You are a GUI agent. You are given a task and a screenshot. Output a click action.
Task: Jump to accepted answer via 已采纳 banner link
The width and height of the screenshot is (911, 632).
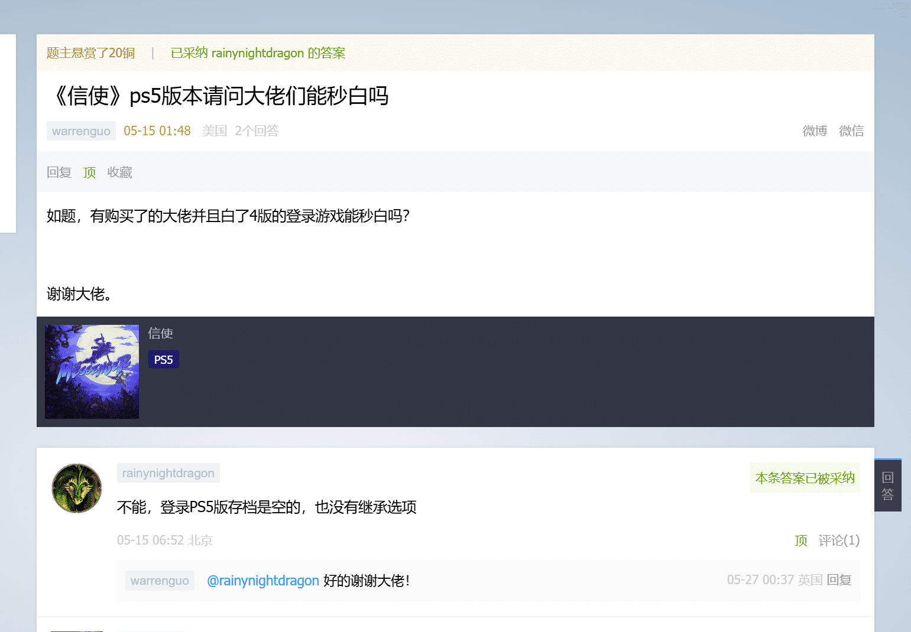(258, 53)
